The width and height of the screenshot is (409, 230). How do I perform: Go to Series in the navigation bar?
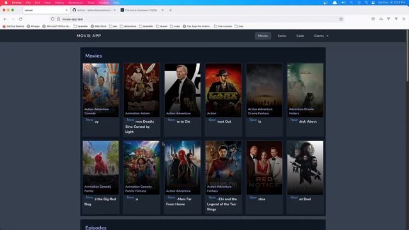pyautogui.click(x=282, y=36)
